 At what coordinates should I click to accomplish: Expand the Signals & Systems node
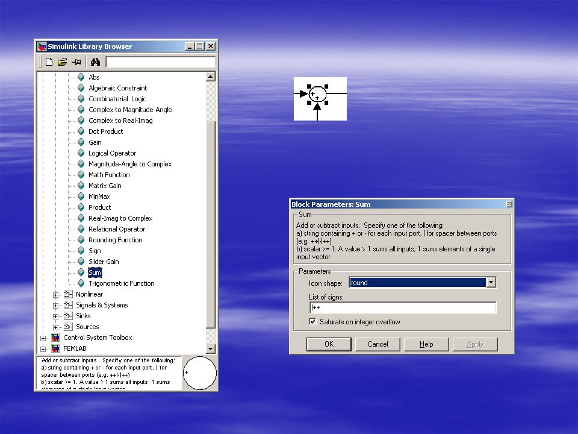point(55,305)
